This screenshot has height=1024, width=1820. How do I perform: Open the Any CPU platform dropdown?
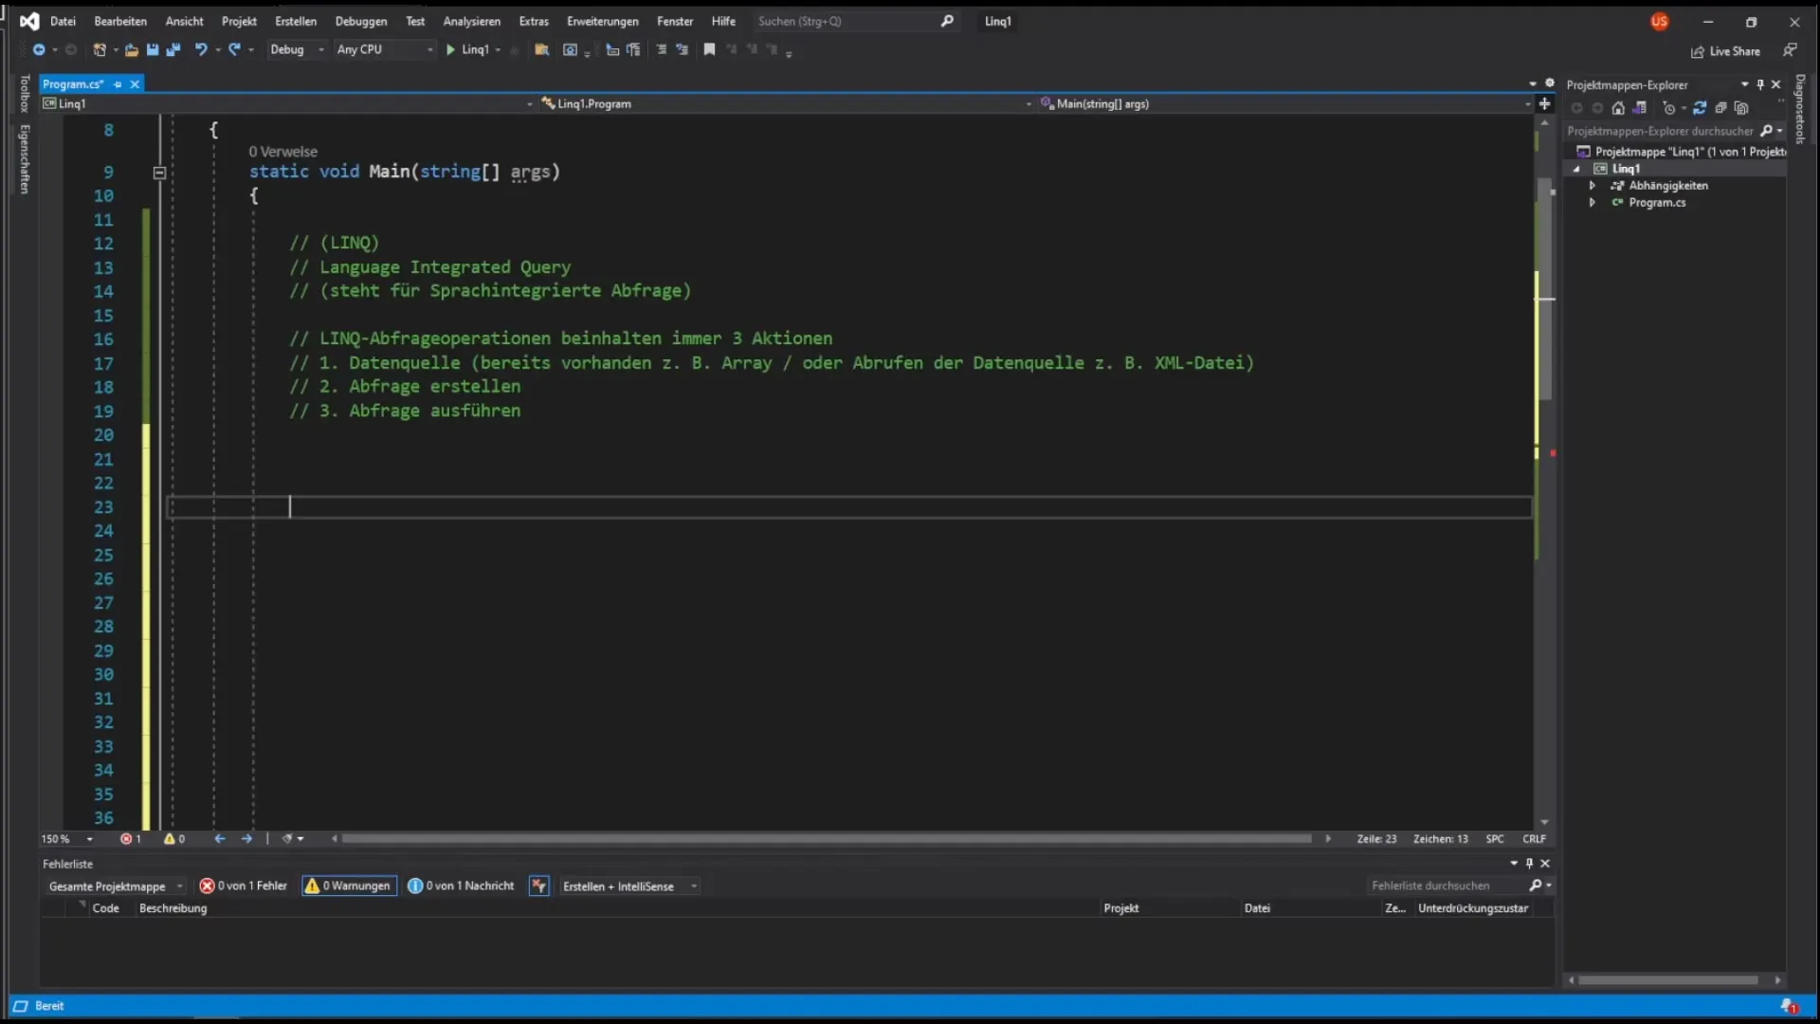385,49
